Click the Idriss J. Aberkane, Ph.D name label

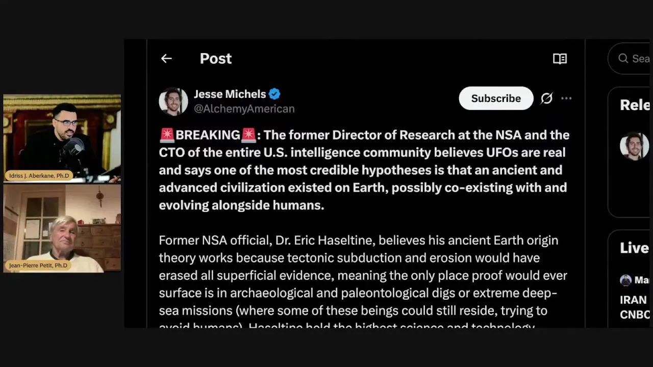(x=38, y=176)
